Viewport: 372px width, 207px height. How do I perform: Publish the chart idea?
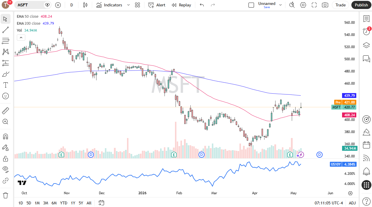pos(361,5)
